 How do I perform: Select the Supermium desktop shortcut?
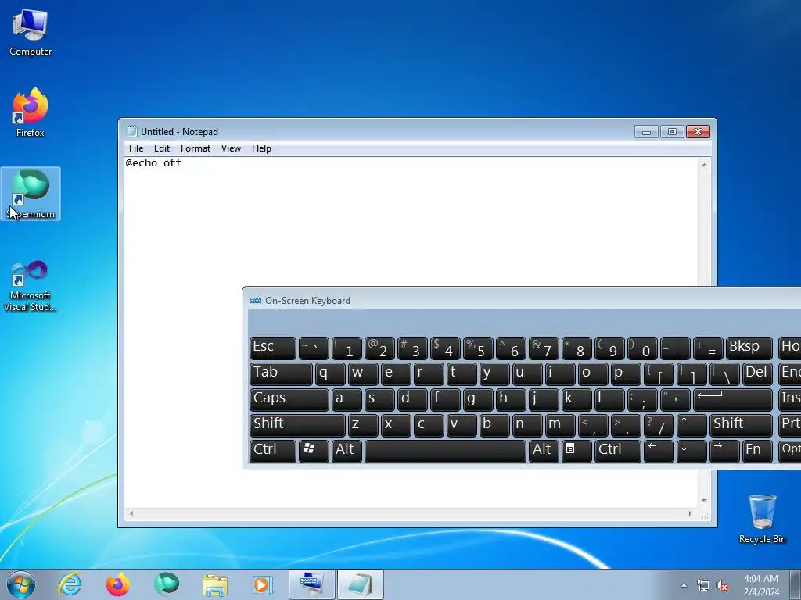pyautogui.click(x=31, y=194)
